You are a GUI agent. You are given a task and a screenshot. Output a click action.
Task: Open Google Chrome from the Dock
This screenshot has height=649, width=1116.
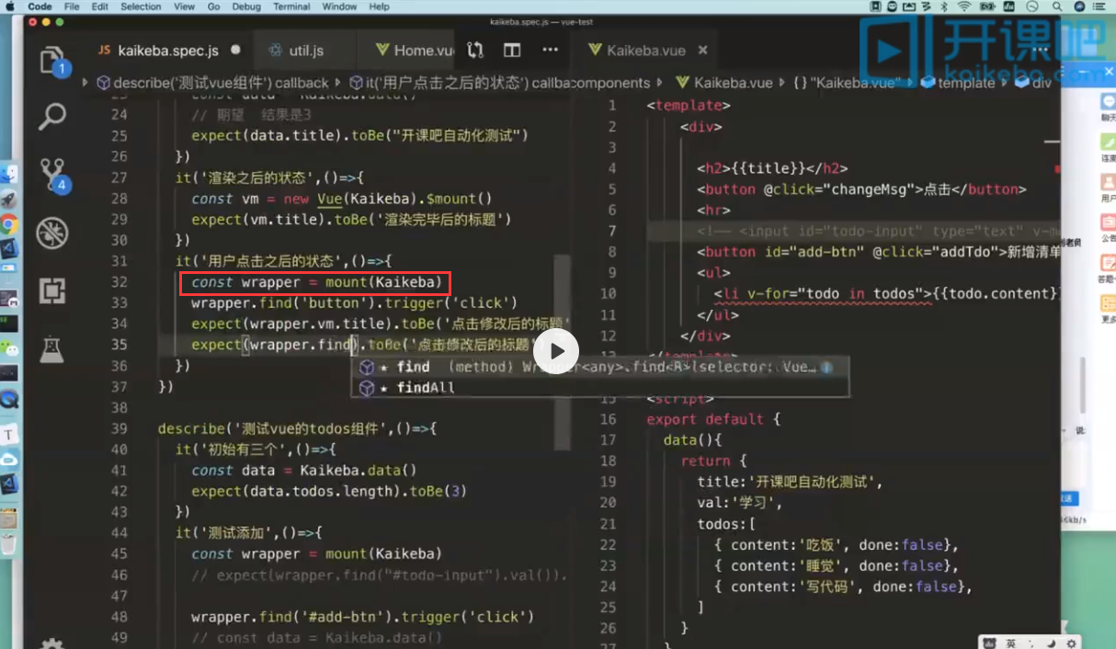(x=9, y=223)
